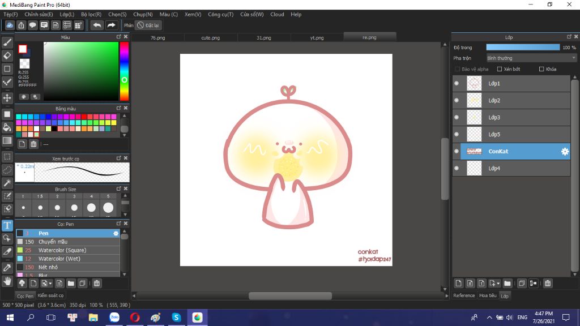
Task: Select the Watercolor (Wet) brush
Action: (68, 259)
